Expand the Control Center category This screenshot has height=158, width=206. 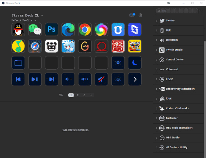point(178,60)
